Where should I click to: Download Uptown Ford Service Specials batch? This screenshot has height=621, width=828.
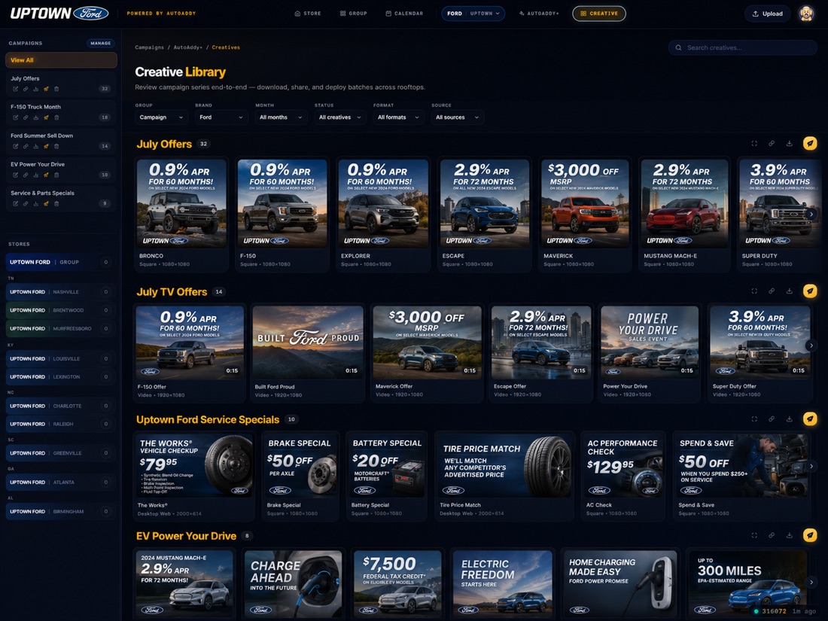pyautogui.click(x=789, y=419)
